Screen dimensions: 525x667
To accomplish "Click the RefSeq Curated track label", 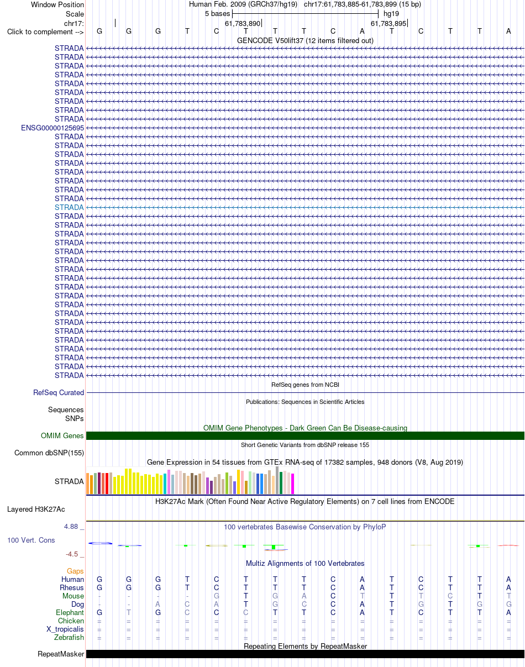I will (59, 393).
